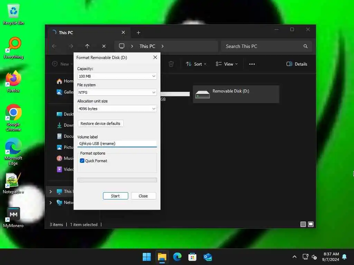The width and height of the screenshot is (354, 265).
Task: Open the Recycle Bin desktop icon
Action: click(x=13, y=14)
